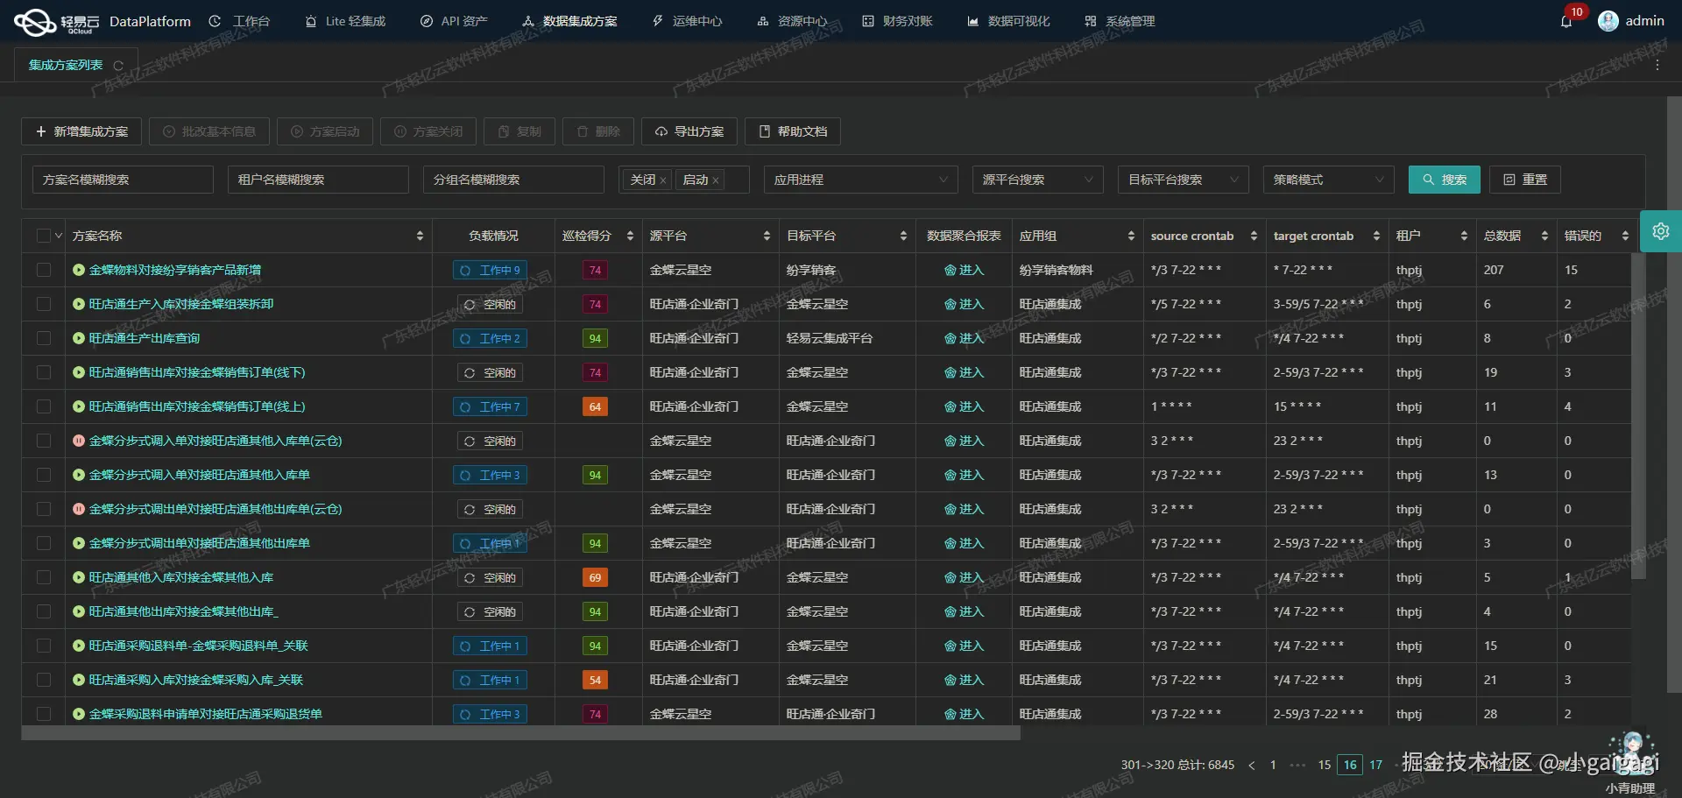Expand the 策略模式 dropdown
This screenshot has width=1682, height=798.
[1327, 179]
